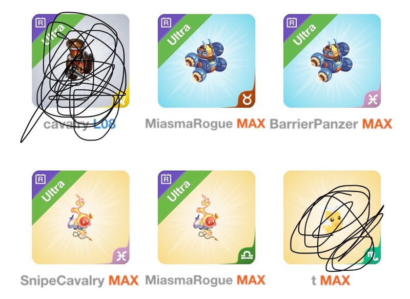Select the scribbled-over yellow chick card
Screen dimensions: 410x299
(x=332, y=217)
